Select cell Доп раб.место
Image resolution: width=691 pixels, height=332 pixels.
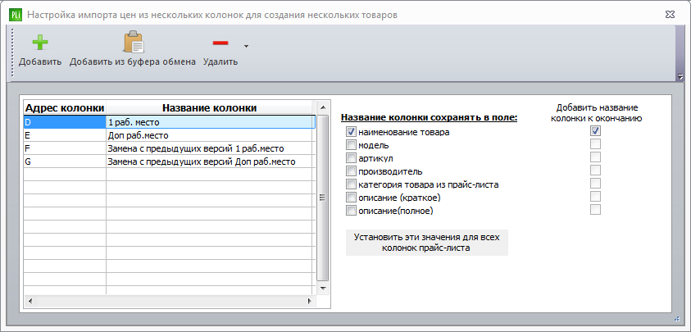click(x=211, y=135)
